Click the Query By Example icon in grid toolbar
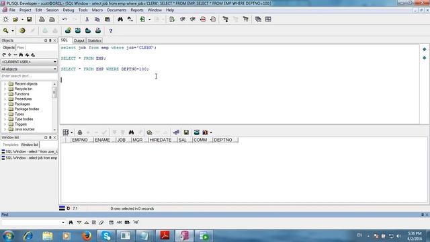 pyautogui.click(x=149, y=132)
